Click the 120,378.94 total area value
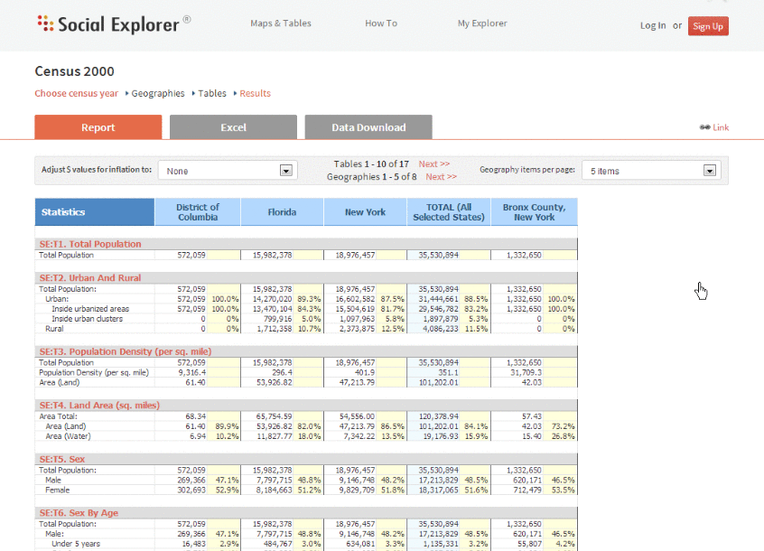 (439, 416)
